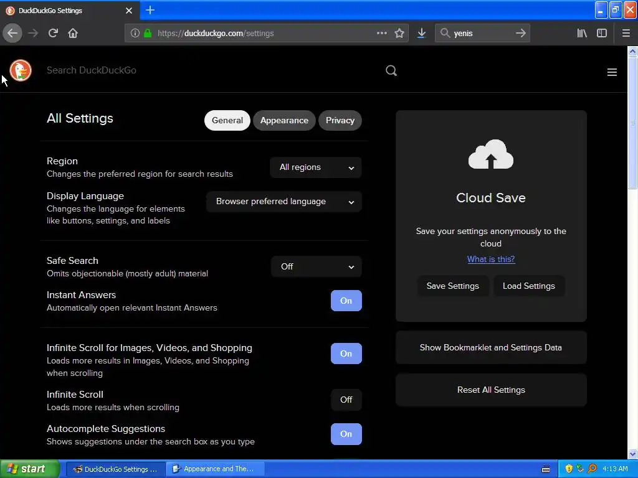
Task: Click the shield icon in system tray
Action: click(569, 469)
